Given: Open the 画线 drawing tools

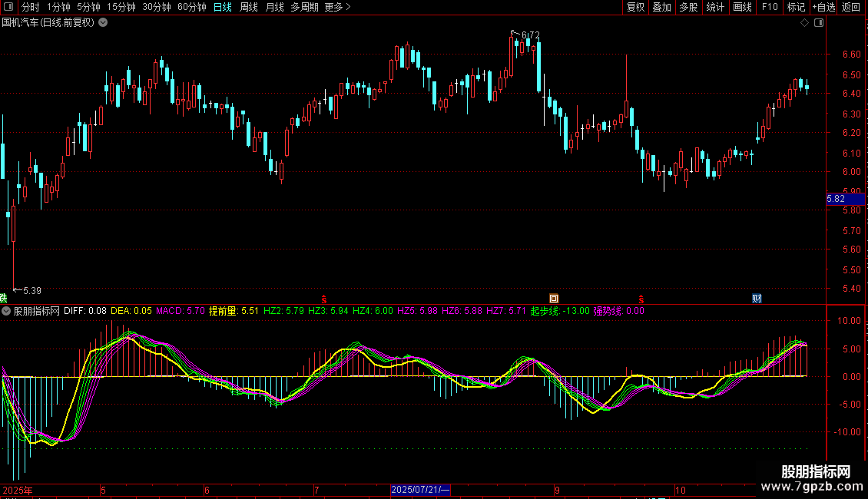Looking at the screenshot, I should (x=742, y=8).
